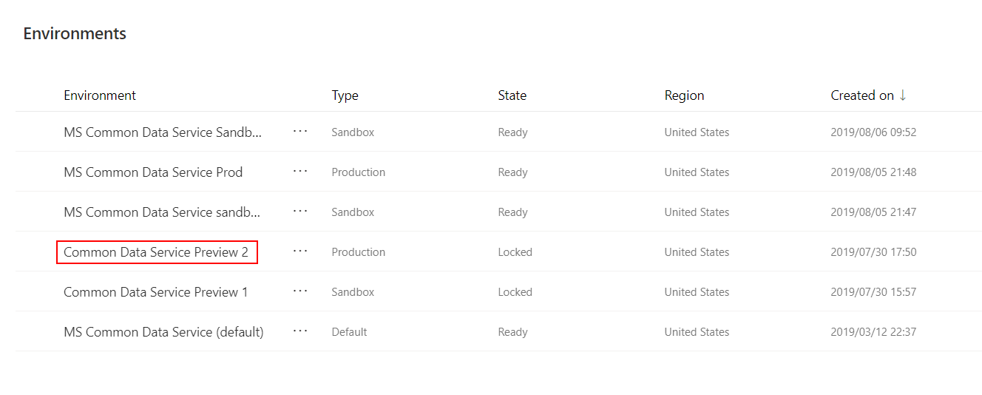
Task: Open ellipsis menu for Common Data Service Preview 1
Action: 299,291
